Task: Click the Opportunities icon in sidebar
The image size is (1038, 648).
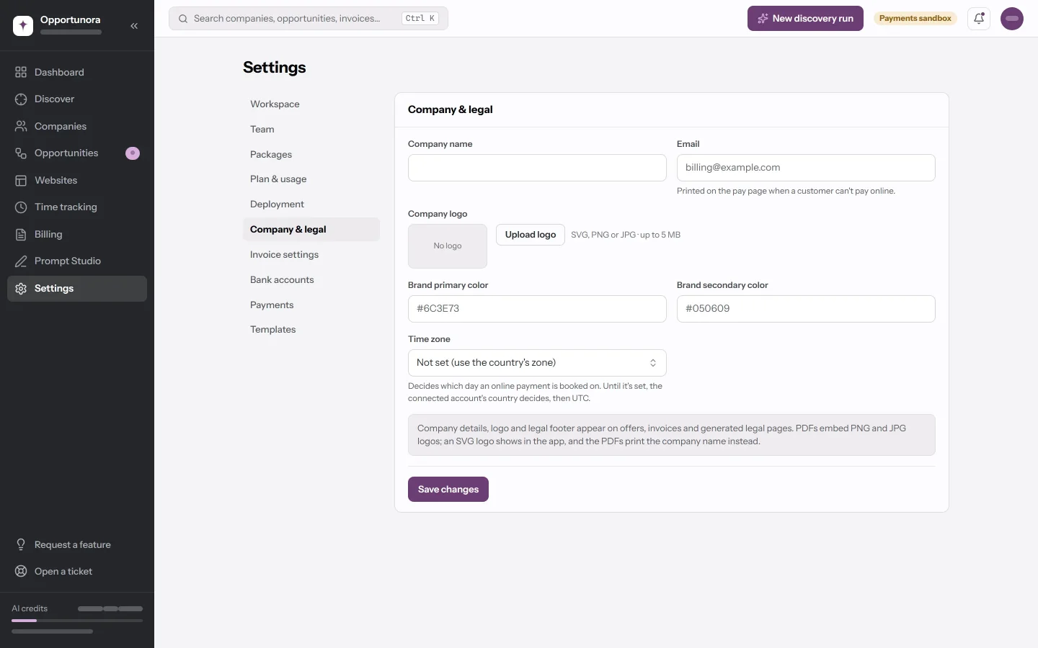Action: (21, 153)
